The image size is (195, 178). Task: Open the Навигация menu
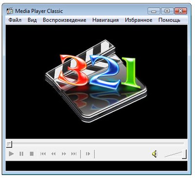coord(105,20)
